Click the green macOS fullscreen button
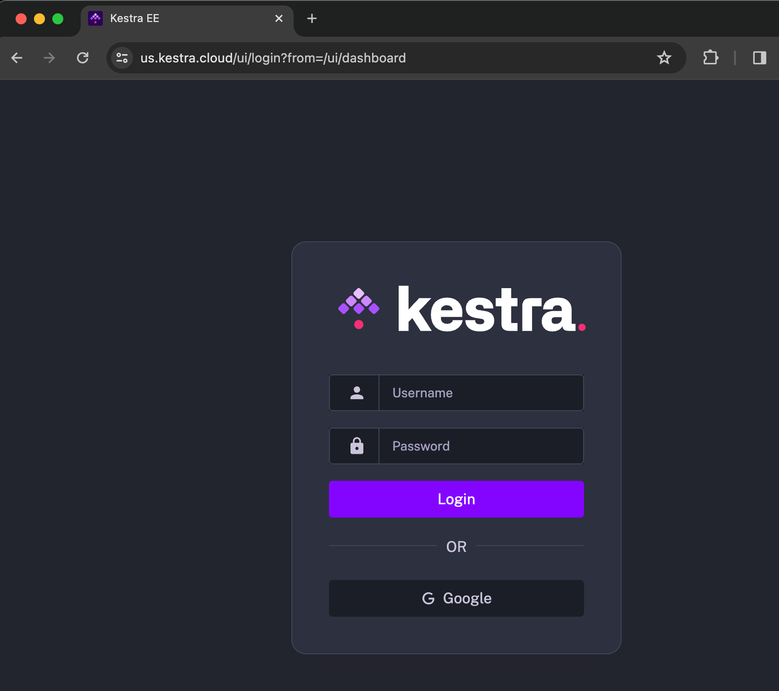 click(58, 19)
